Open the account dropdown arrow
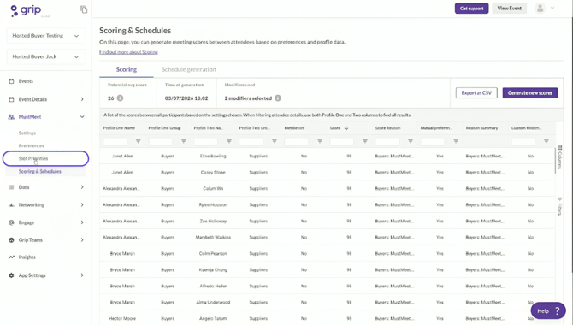 [552, 8]
